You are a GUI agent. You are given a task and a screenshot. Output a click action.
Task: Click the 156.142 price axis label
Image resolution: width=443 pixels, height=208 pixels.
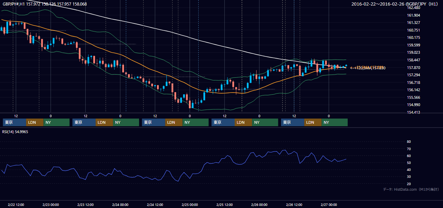click(x=413, y=90)
